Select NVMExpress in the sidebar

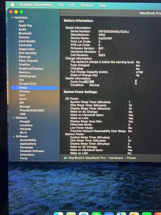pyautogui.click(x=28, y=76)
